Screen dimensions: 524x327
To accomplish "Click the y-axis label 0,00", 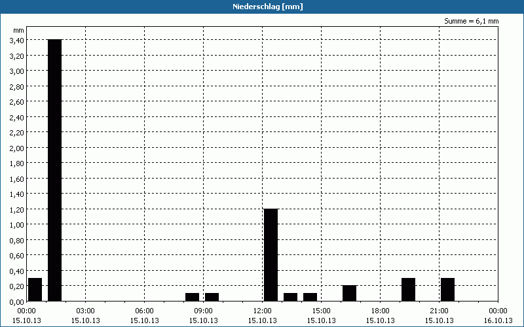I will click(17, 301).
